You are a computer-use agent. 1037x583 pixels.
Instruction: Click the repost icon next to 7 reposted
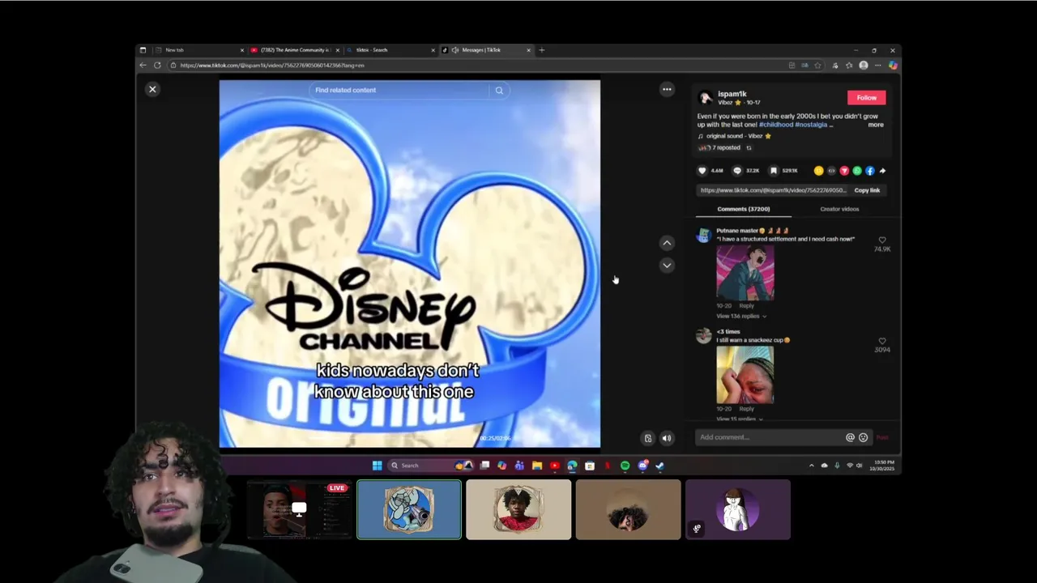[x=749, y=147]
